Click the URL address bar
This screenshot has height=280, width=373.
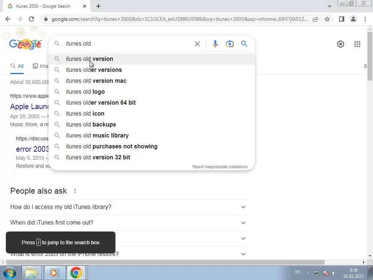click(x=180, y=19)
